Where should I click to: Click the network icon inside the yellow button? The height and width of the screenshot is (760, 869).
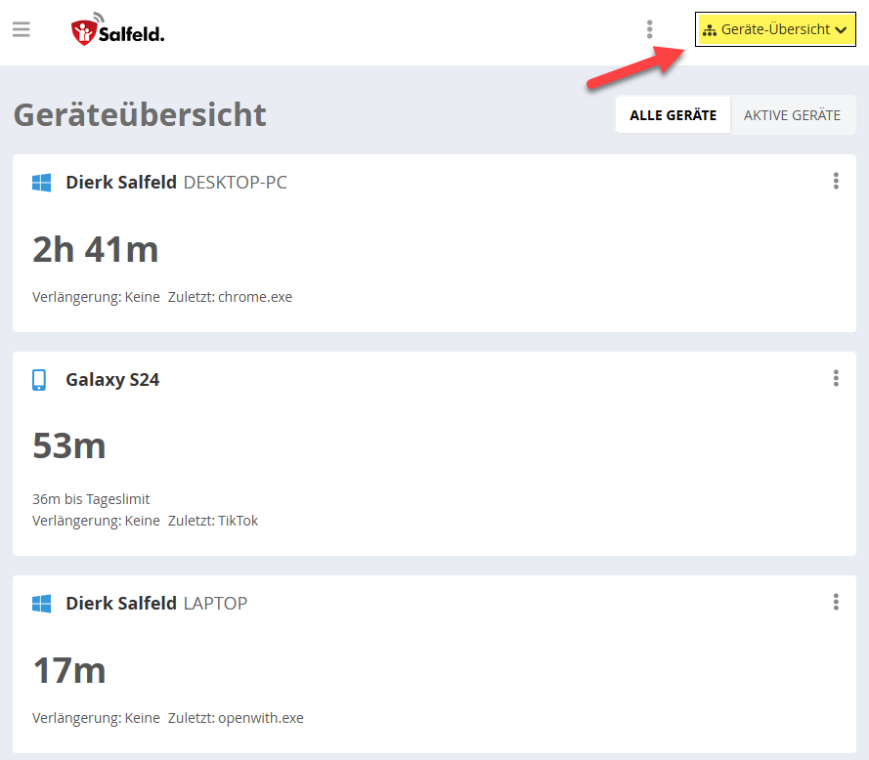pyautogui.click(x=712, y=29)
